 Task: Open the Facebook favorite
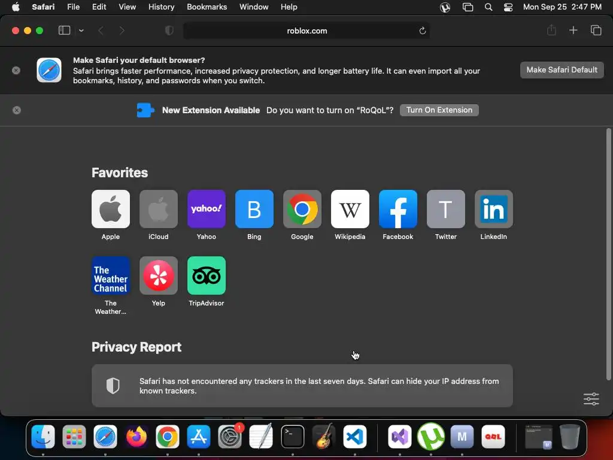coord(398,209)
